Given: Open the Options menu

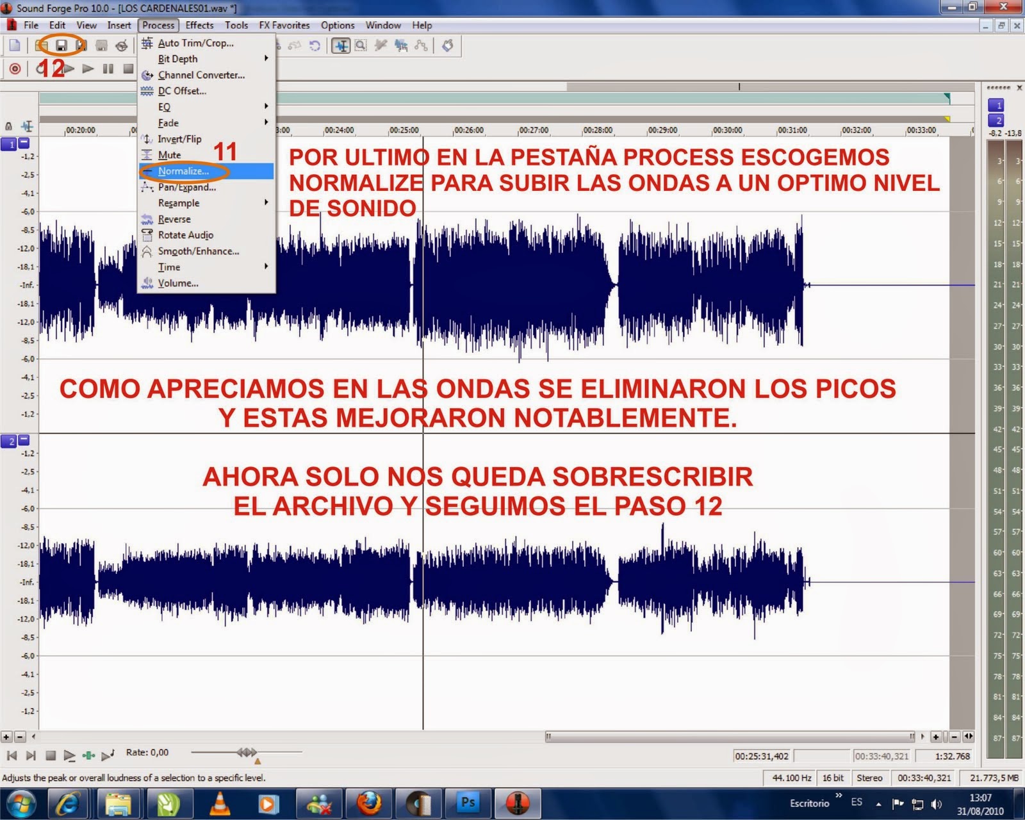Looking at the screenshot, I should (338, 26).
